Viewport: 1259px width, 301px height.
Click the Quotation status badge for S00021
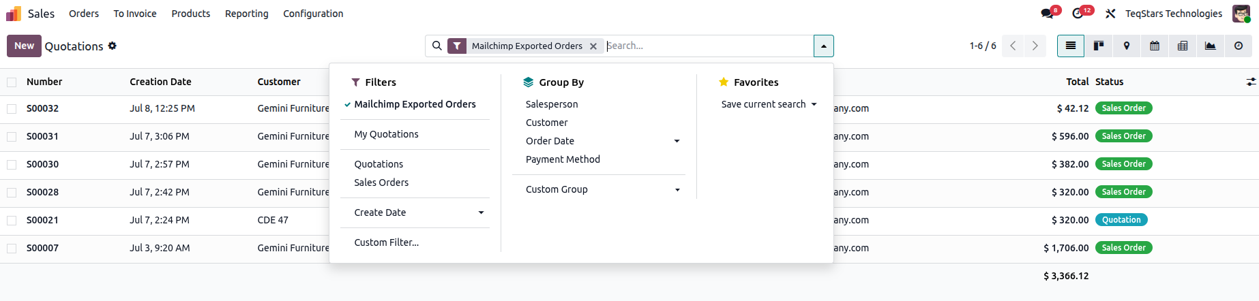coord(1121,220)
